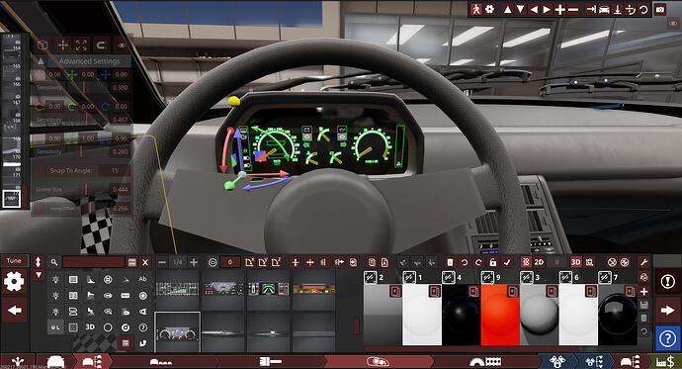
Task: Increase fixture page with plus button beside 1/4
Action: [x=194, y=262]
